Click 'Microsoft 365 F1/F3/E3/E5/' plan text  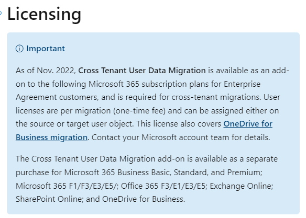click(x=67, y=186)
